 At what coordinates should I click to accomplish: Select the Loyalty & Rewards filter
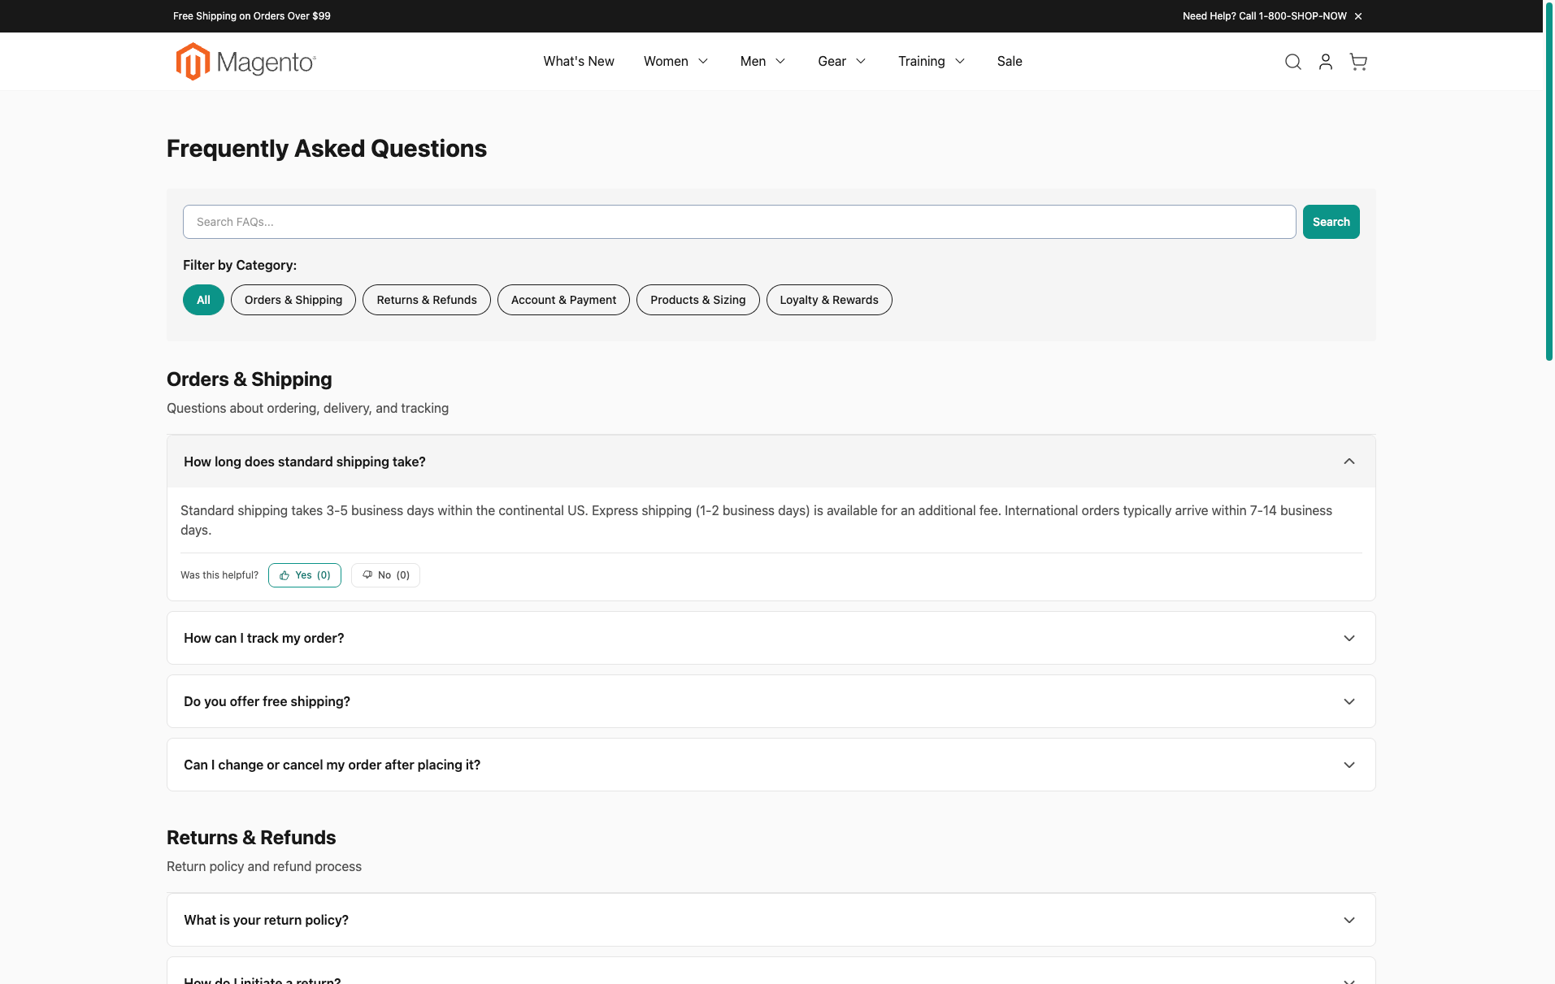click(x=829, y=299)
